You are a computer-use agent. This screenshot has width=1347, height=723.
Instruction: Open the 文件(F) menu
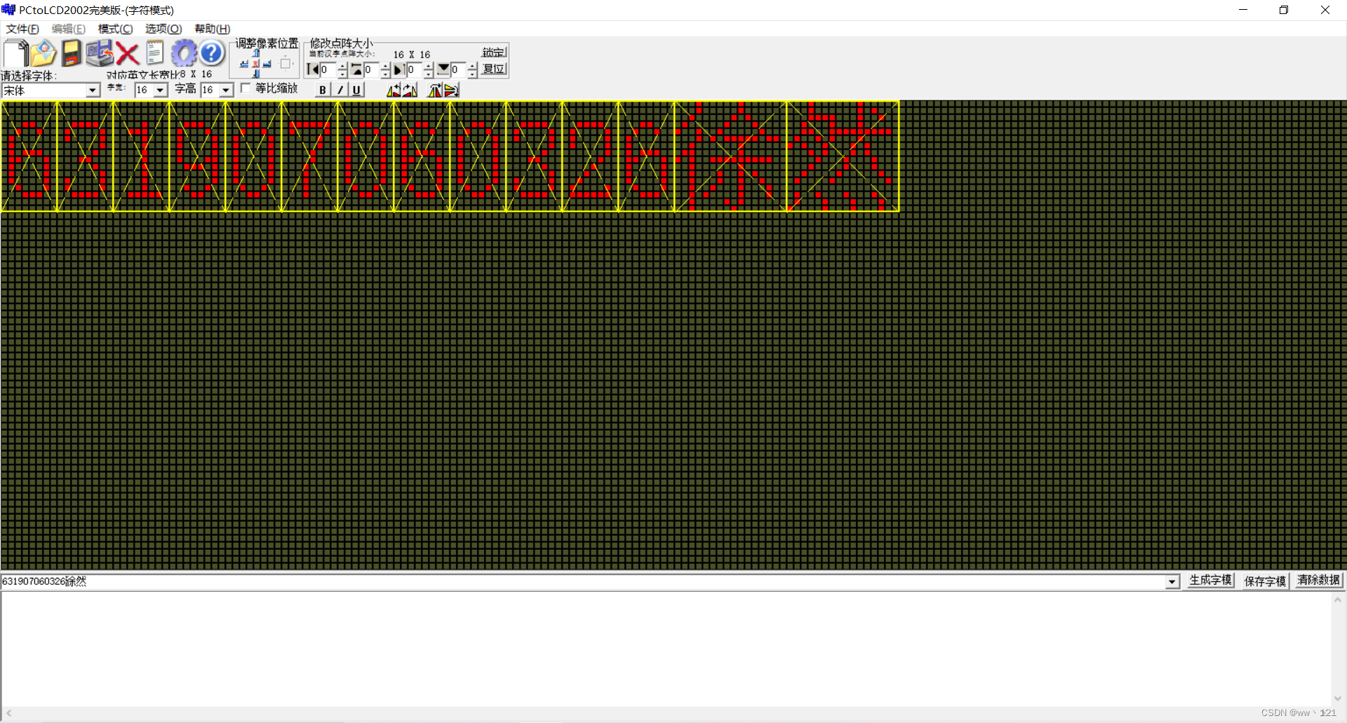click(22, 29)
